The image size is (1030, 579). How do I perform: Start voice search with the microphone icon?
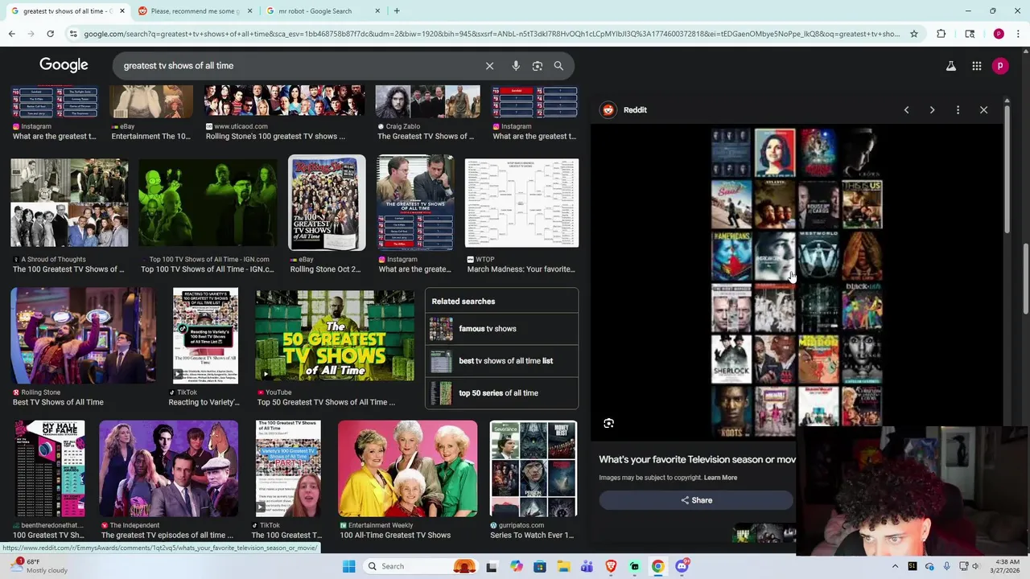516,66
